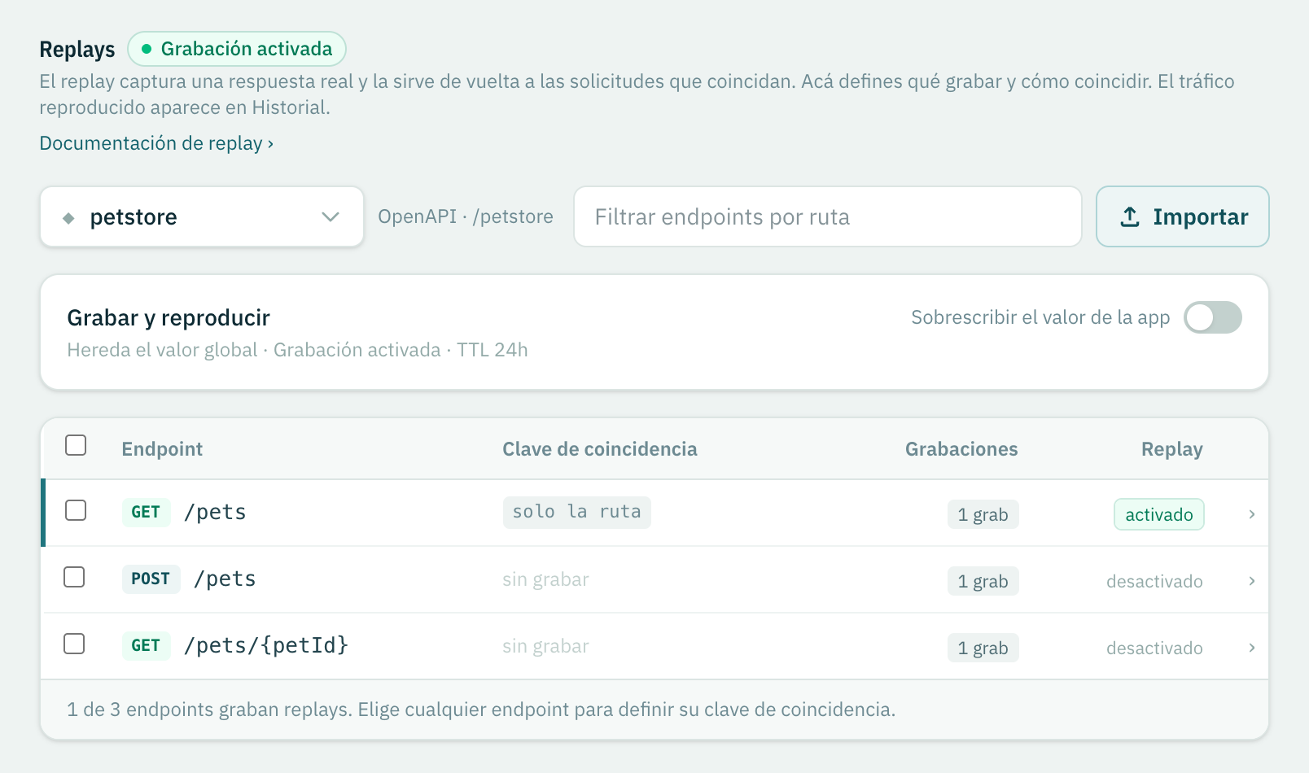Click sin grabar in POST /pets row
The image size is (1309, 773).
click(x=545, y=579)
